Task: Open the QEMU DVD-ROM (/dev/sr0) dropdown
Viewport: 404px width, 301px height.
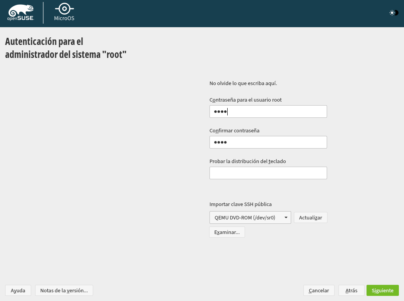Action: tap(250, 217)
